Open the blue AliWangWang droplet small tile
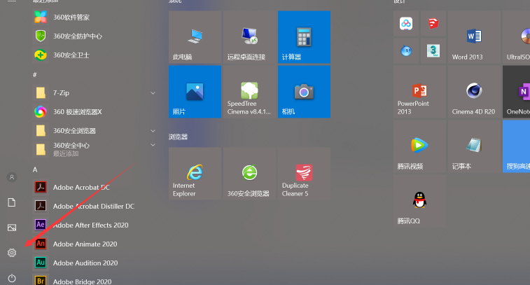The width and height of the screenshot is (530, 285). [406, 50]
